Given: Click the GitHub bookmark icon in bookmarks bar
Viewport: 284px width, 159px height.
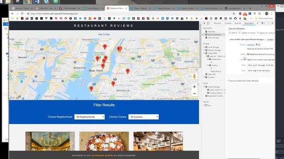Looking at the screenshot, I should coord(235,19).
